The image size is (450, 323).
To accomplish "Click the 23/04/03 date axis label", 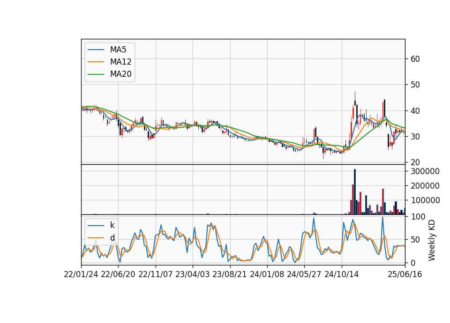I will pyautogui.click(x=193, y=274).
